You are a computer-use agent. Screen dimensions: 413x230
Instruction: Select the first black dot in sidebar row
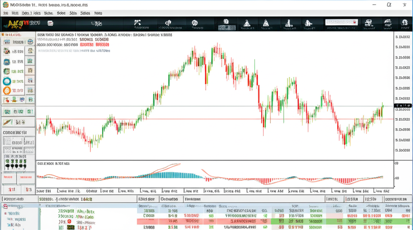click(x=7, y=166)
